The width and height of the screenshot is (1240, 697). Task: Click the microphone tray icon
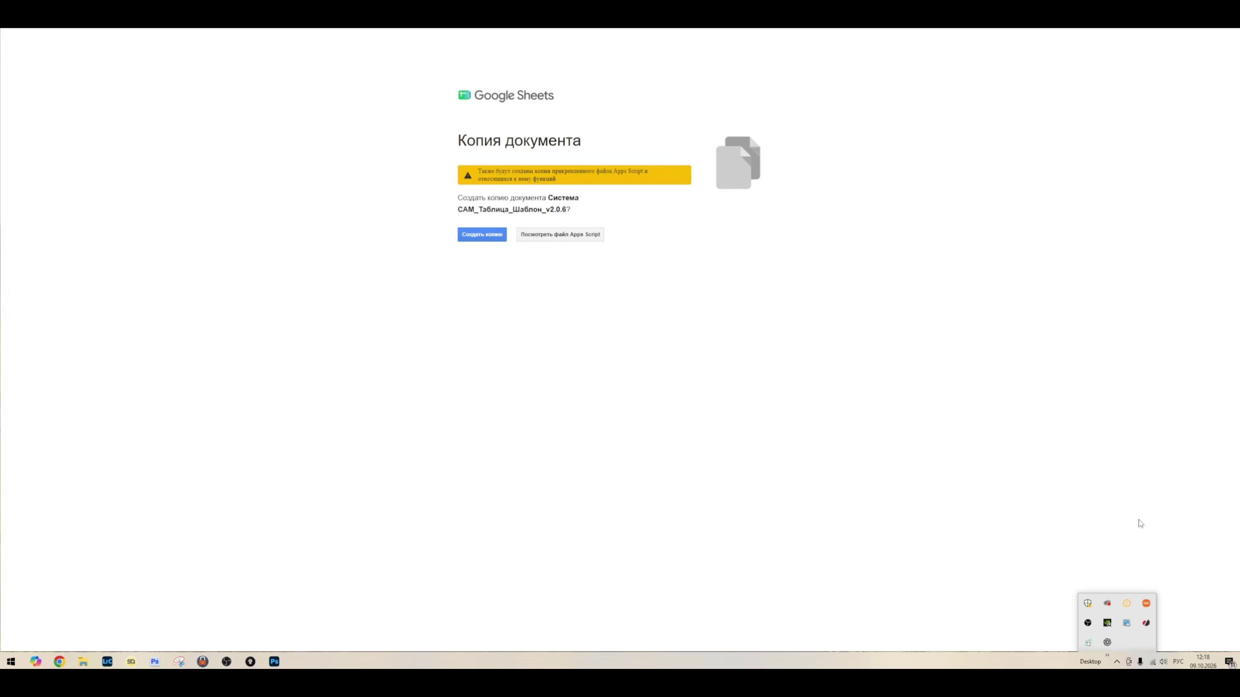pyautogui.click(x=1140, y=662)
